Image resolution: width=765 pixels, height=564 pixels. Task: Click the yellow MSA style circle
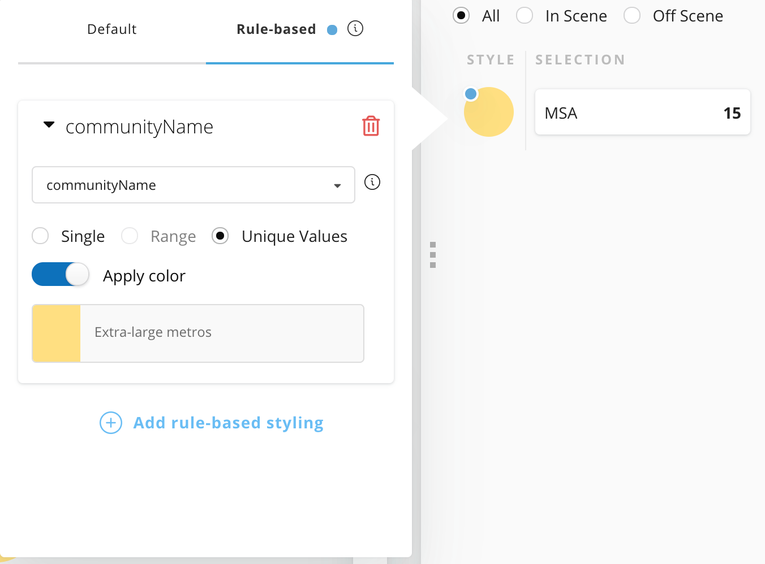point(490,114)
